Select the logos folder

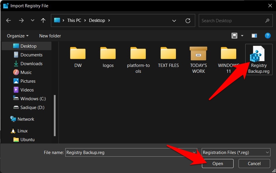click(x=108, y=57)
